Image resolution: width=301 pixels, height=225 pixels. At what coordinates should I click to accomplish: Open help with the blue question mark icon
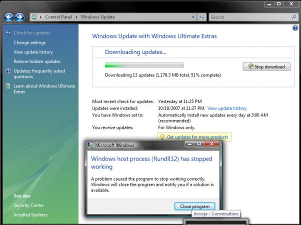tap(295, 28)
